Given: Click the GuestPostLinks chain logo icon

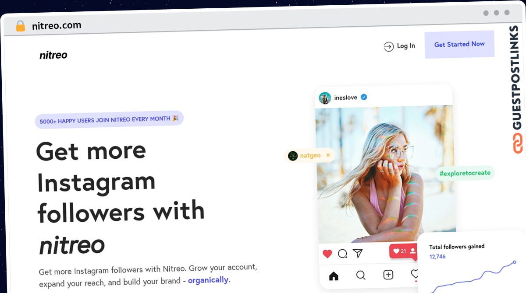Looking at the screenshot, I should click(518, 143).
